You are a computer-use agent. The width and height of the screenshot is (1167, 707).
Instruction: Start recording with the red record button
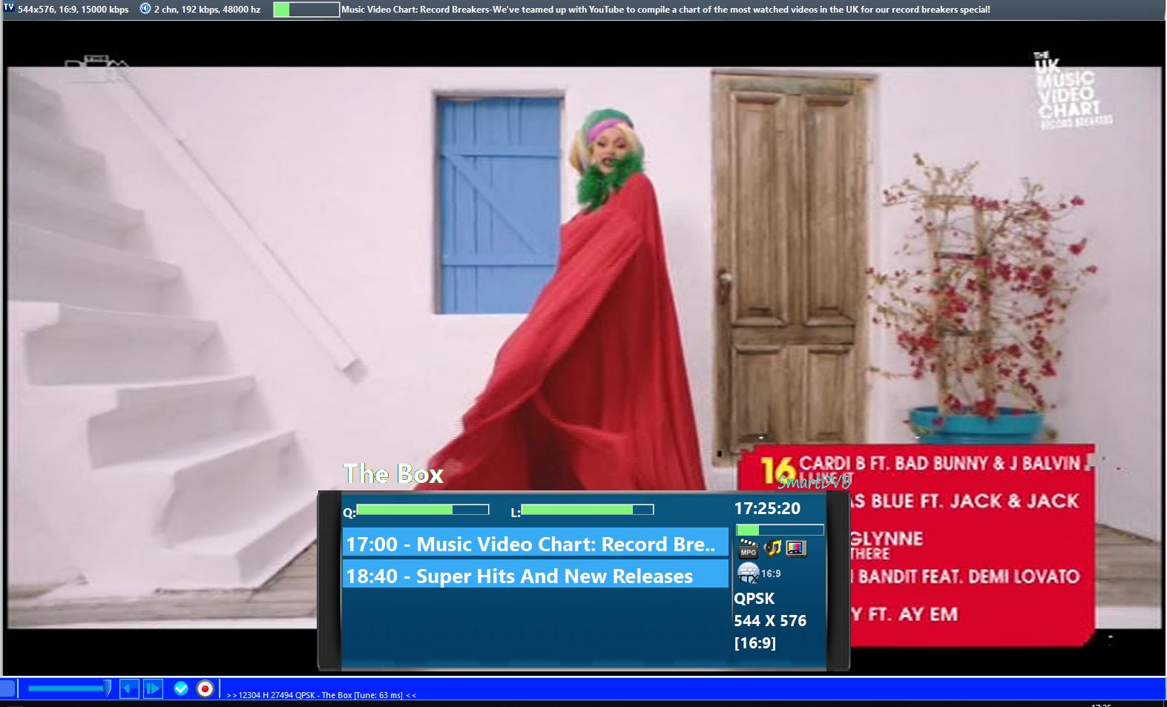pos(206,688)
